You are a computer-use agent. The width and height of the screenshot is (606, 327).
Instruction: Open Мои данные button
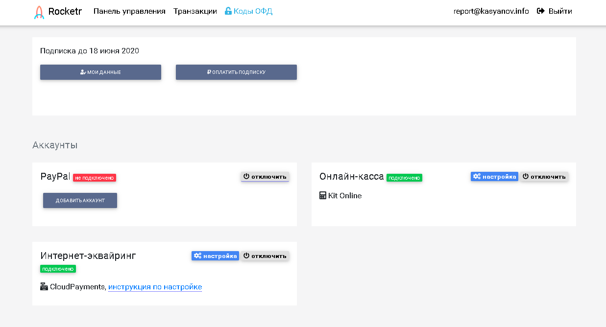coord(100,72)
